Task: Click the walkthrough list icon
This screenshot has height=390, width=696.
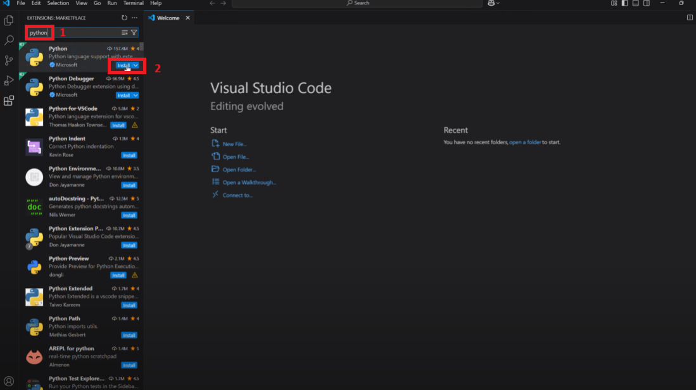Action: point(215,182)
